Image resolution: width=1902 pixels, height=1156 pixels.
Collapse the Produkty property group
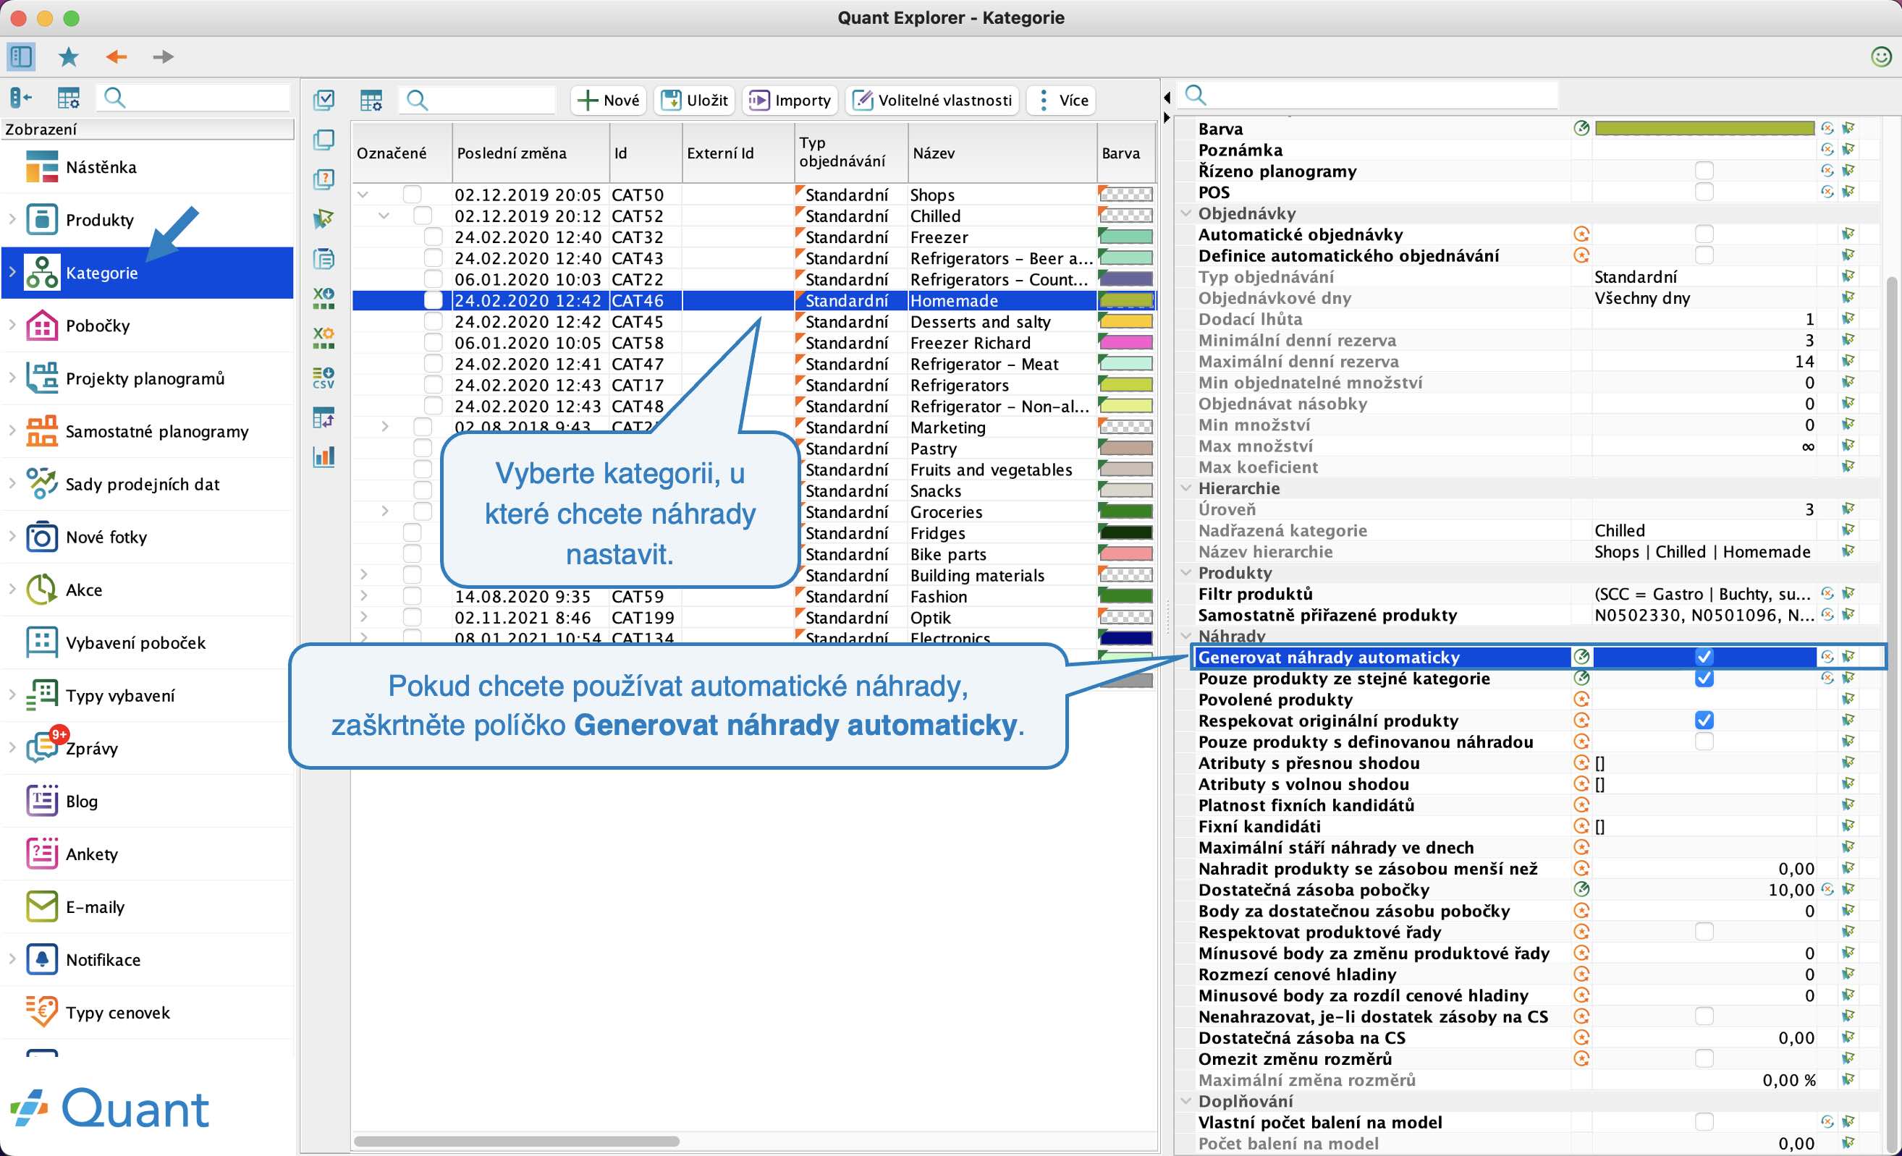tap(1186, 573)
